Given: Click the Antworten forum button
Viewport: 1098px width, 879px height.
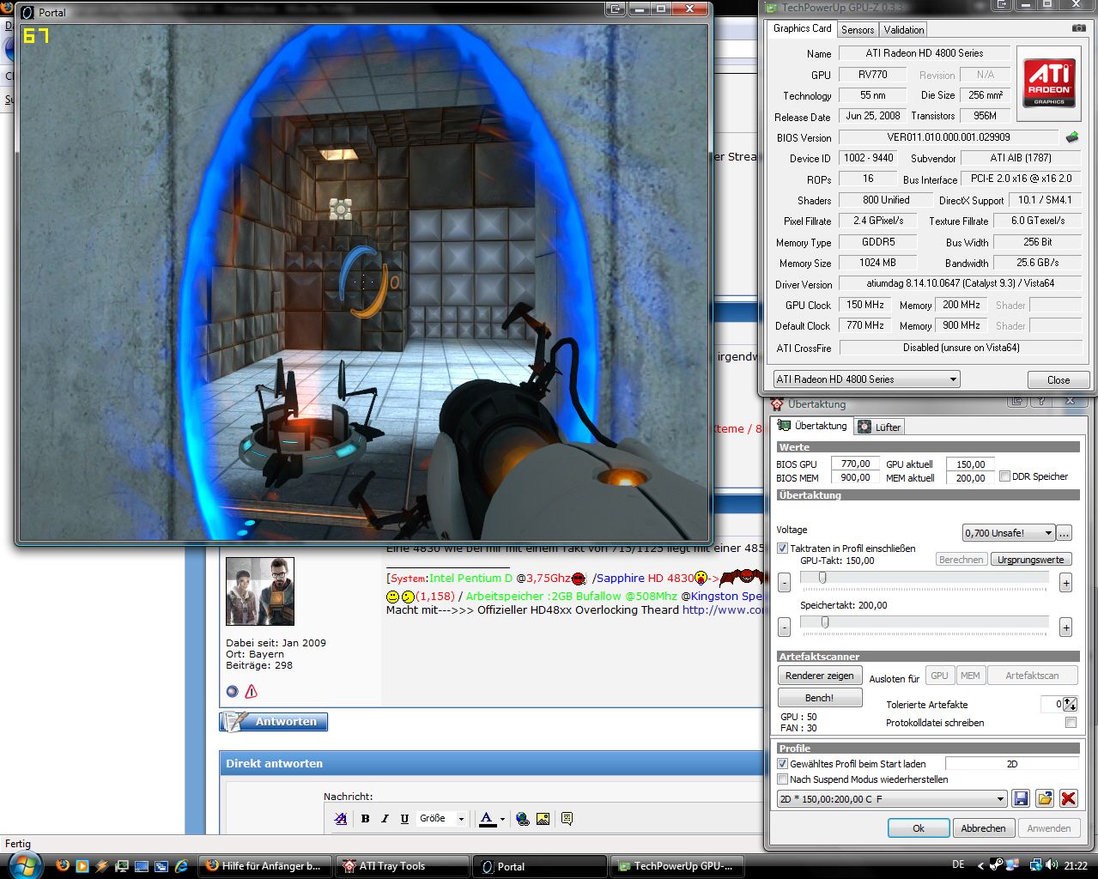Looking at the screenshot, I should click(274, 722).
